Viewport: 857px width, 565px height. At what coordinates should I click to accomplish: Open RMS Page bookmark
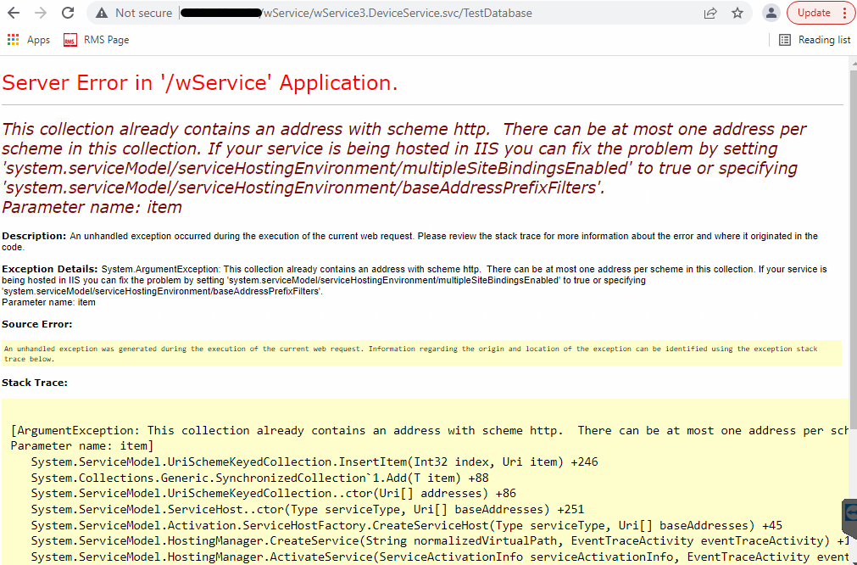(x=96, y=40)
